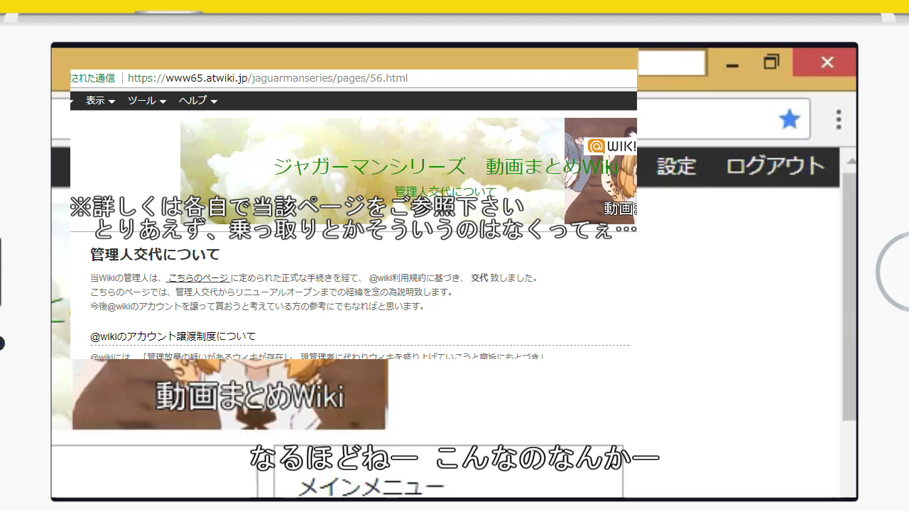Click the @WIKI logo icon
This screenshot has height=511, width=909.
595,146
